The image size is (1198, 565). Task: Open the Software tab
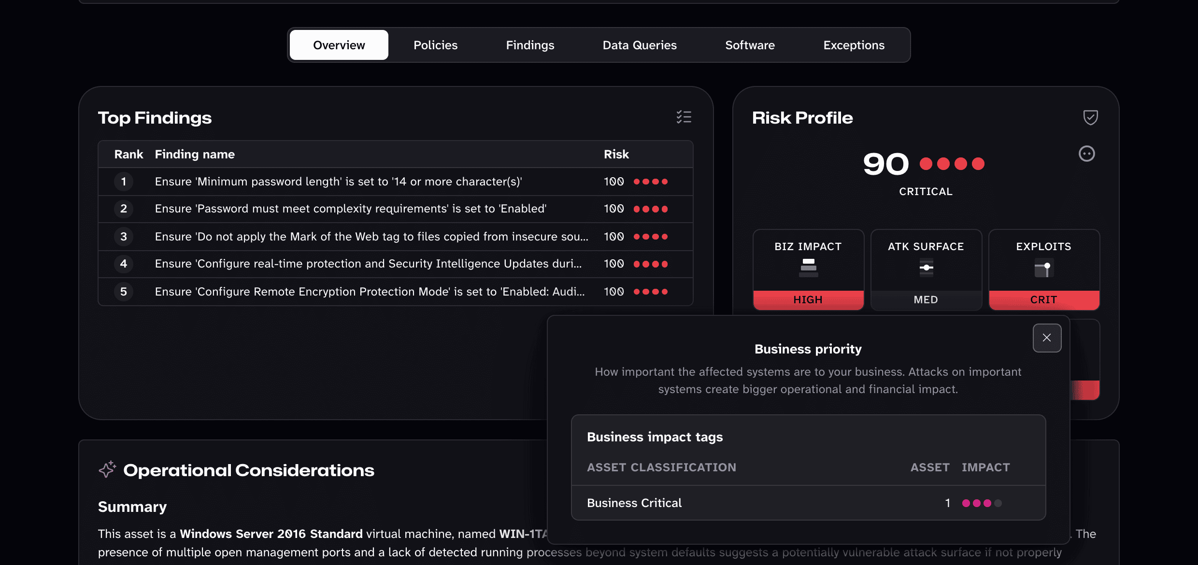click(x=750, y=45)
